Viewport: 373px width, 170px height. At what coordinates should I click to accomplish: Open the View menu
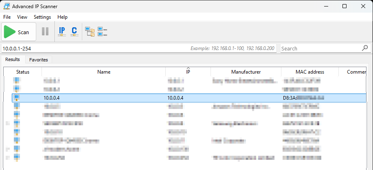click(x=22, y=17)
